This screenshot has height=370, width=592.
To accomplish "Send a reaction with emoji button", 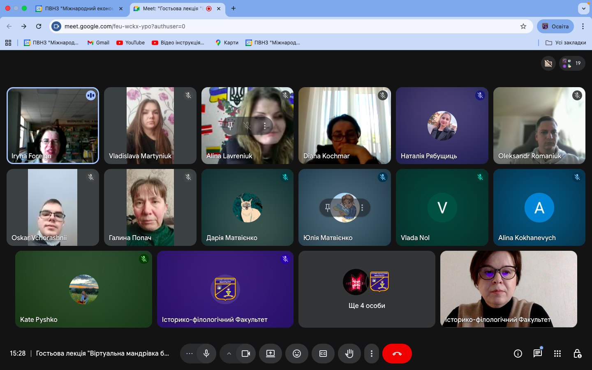I will pyautogui.click(x=296, y=354).
